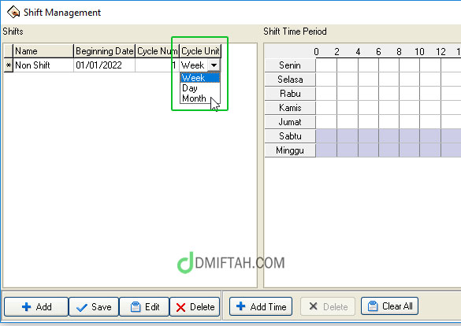The image size is (461, 326).
Task: Click the clipboard icon on Clear All
Action: [x=373, y=306]
